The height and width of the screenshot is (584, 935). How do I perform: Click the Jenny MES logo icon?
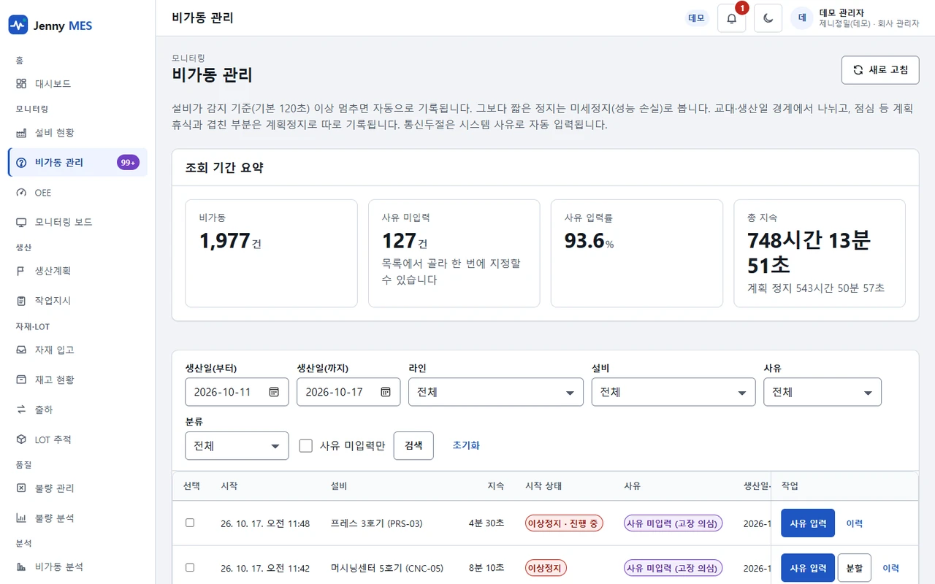click(18, 26)
